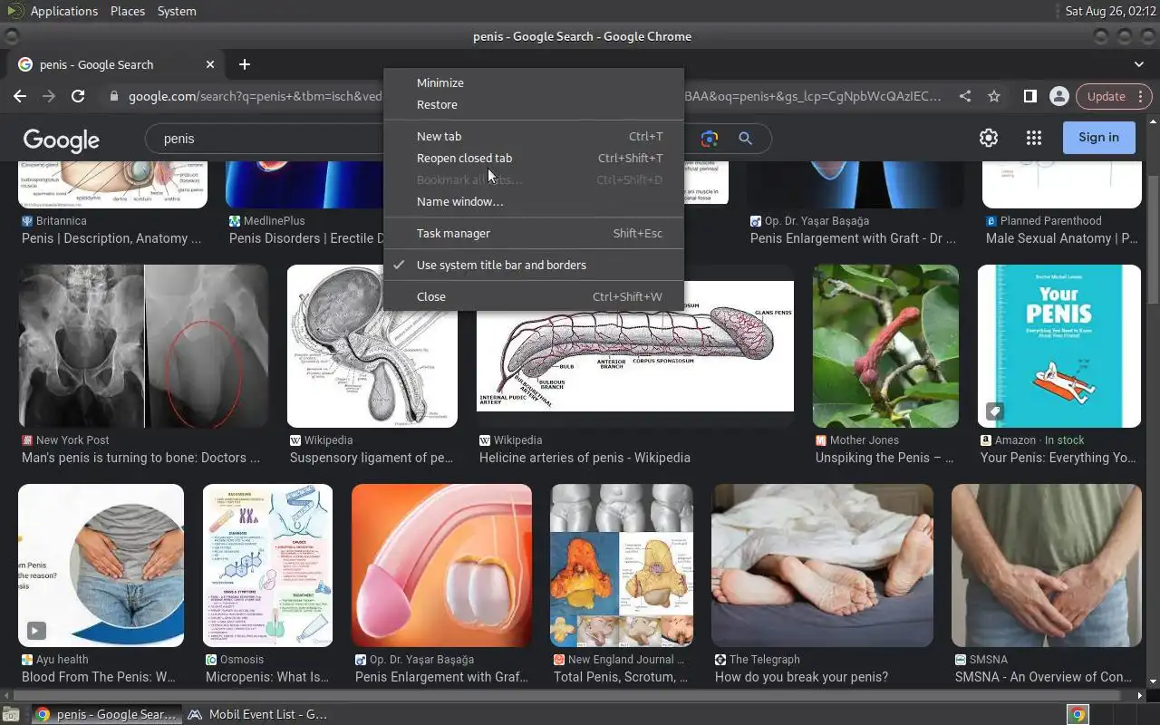Open 'Helicine arteries of penis - Wikipedia' link
Screen dimensions: 1160x725
tap(585, 458)
